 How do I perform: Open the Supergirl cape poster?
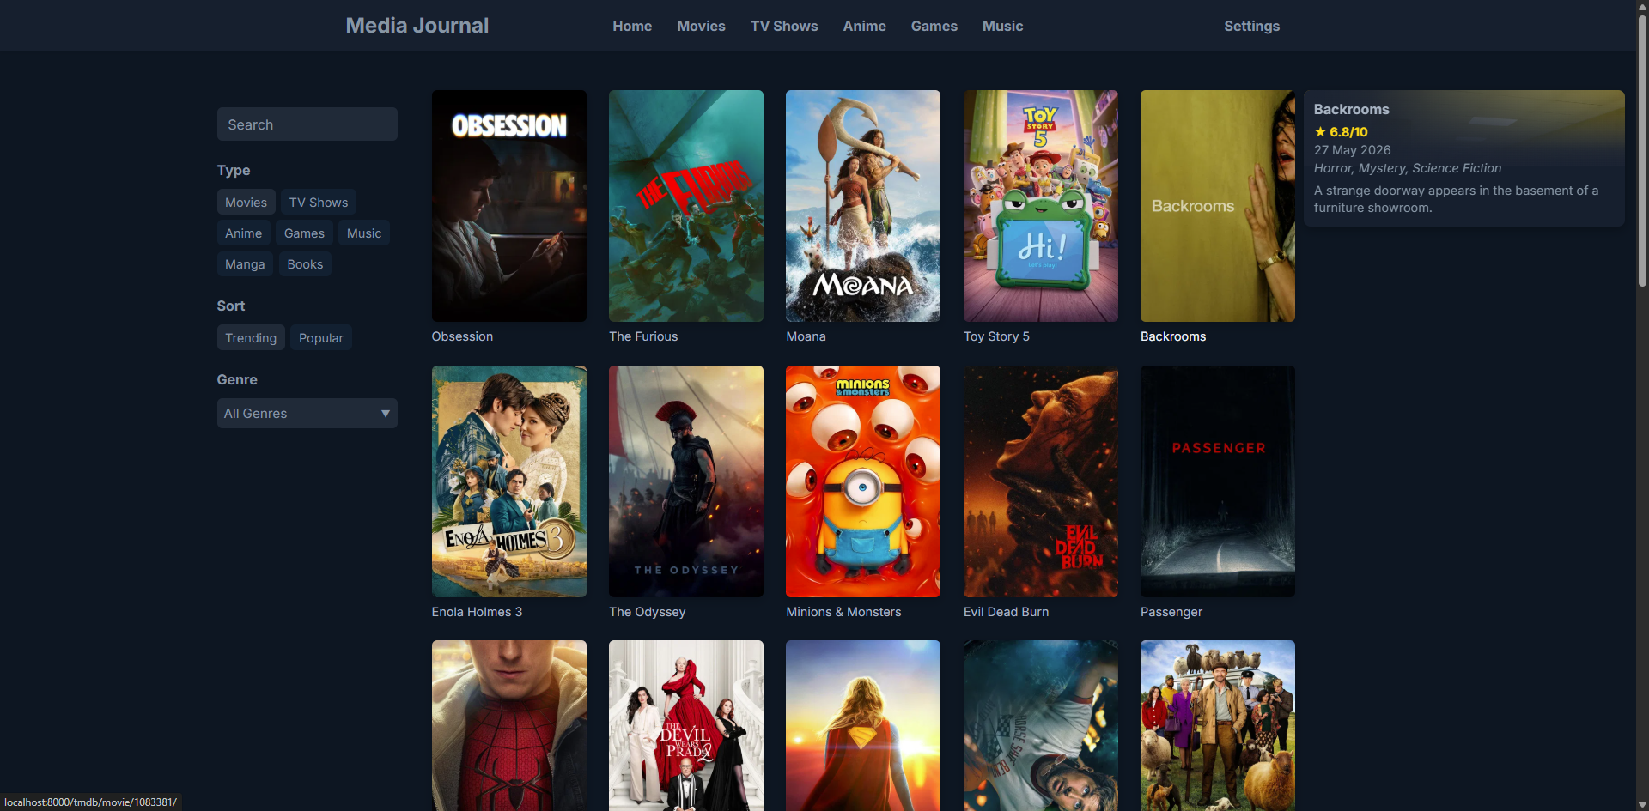click(863, 726)
